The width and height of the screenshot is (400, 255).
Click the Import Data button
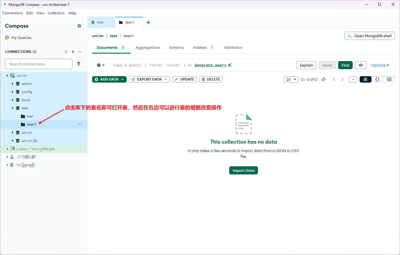click(243, 170)
